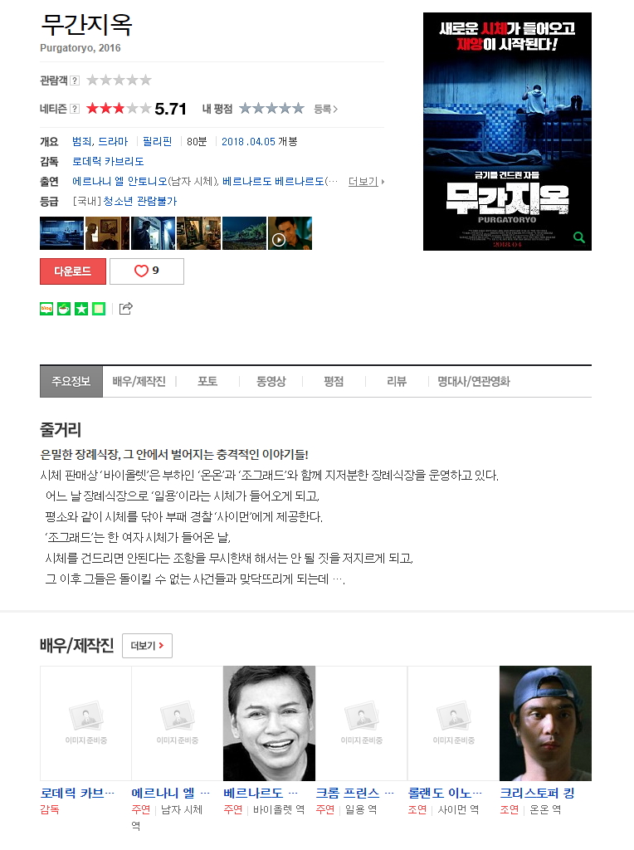This screenshot has height=850, width=634.
Task: Open director 로데릭 카브리도 link
Action: pos(108,162)
